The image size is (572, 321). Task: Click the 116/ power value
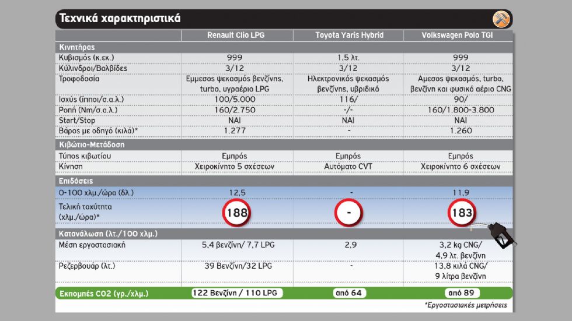348,100
